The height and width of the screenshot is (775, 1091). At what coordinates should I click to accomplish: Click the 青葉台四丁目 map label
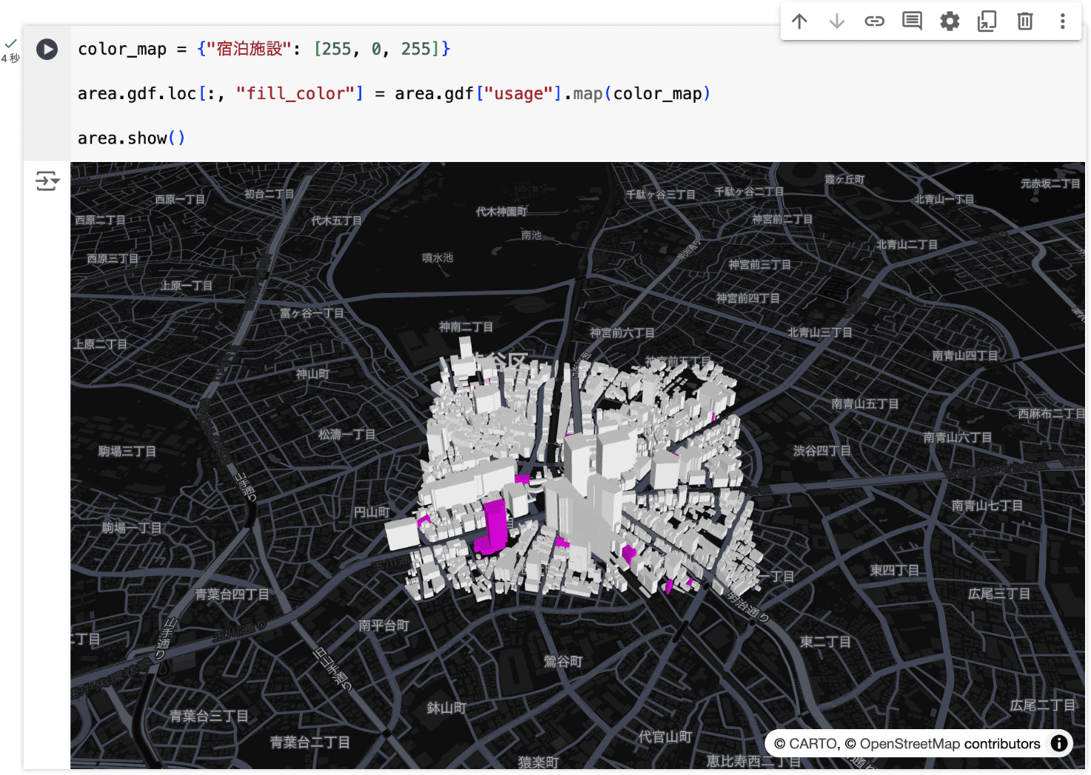(x=232, y=595)
